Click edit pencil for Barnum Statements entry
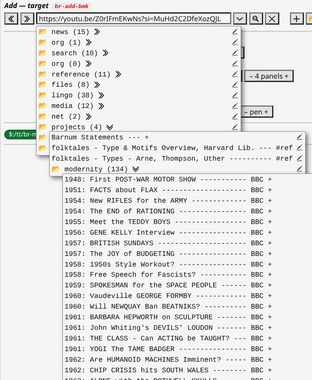Screen dimensions: 312x380 tap(299, 137)
